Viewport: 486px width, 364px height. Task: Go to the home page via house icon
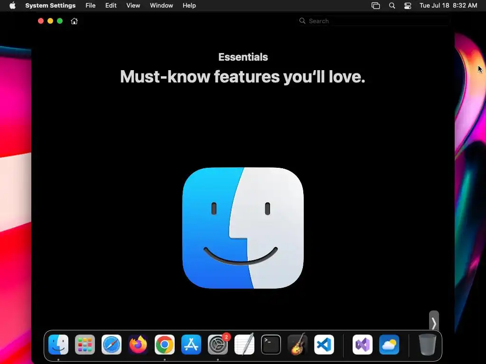pos(74,21)
